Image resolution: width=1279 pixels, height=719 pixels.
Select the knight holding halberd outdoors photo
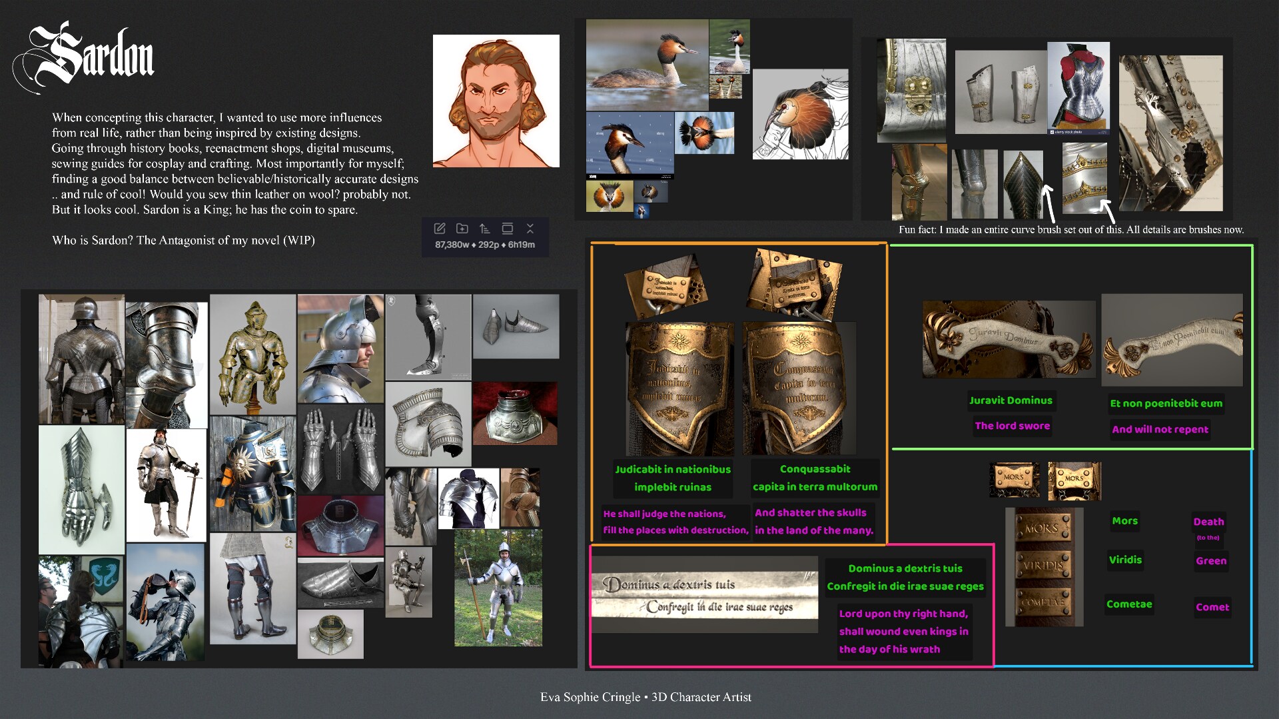[x=498, y=588]
